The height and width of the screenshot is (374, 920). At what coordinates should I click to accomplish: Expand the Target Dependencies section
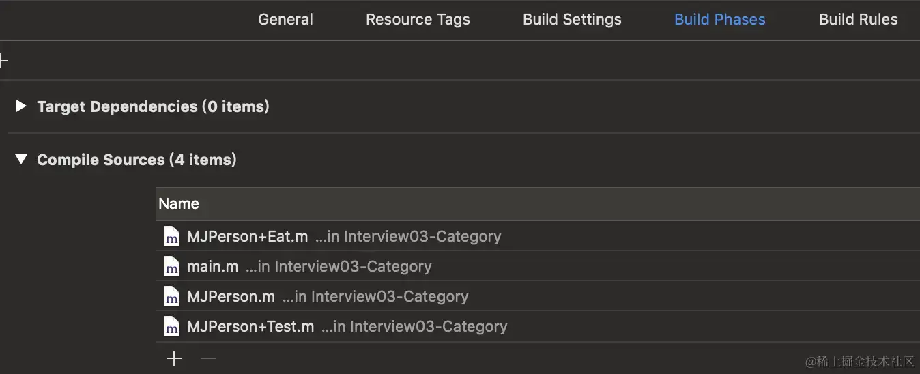21,106
